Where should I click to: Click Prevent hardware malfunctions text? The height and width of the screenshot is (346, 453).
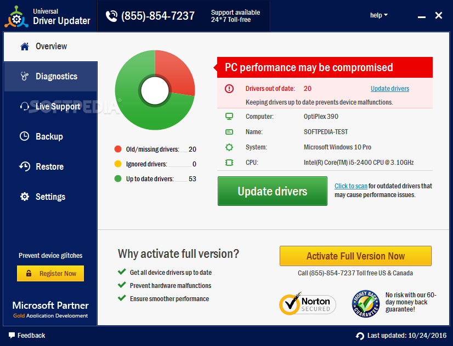click(171, 285)
